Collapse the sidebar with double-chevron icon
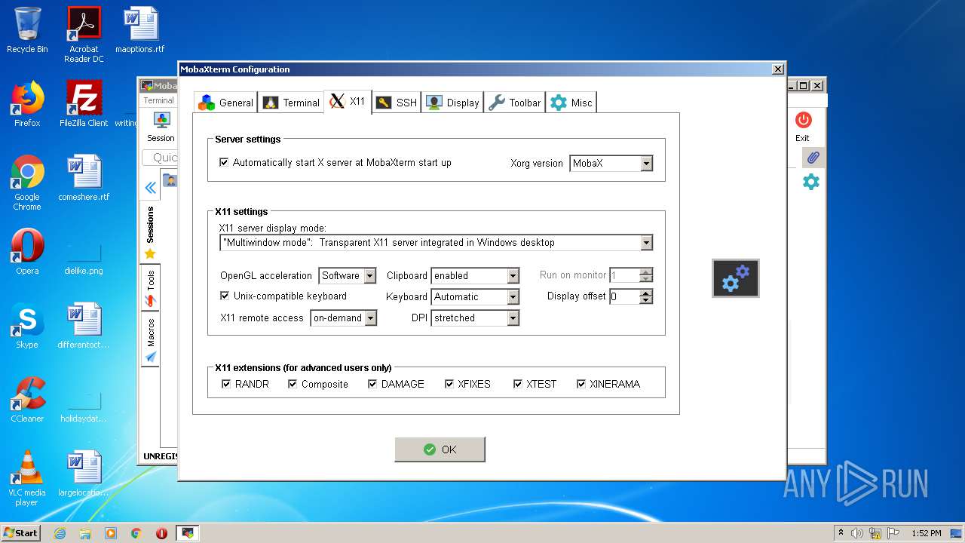965x543 pixels. 150,188
